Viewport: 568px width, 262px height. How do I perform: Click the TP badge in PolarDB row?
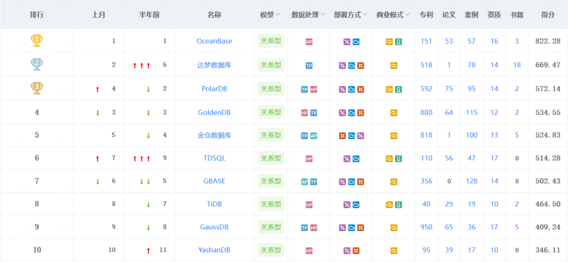click(x=305, y=89)
